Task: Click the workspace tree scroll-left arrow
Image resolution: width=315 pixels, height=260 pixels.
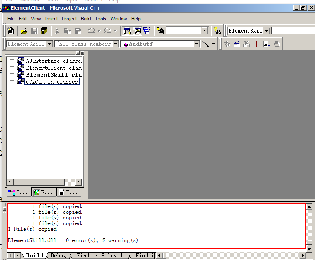Action: 10,182
